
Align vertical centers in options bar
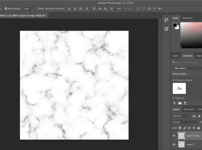click(100, 9)
